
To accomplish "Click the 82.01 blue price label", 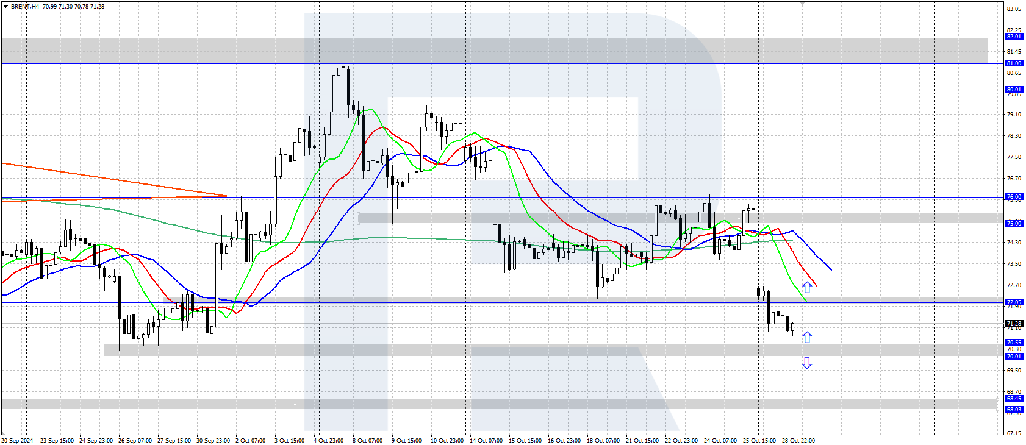I will [1013, 37].
